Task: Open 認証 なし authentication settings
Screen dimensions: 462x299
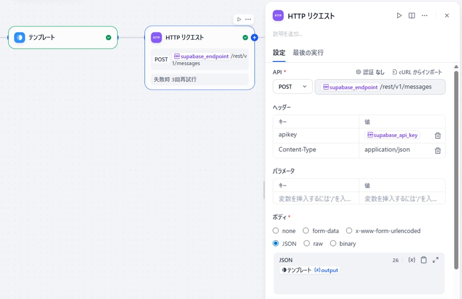Action: click(x=370, y=72)
